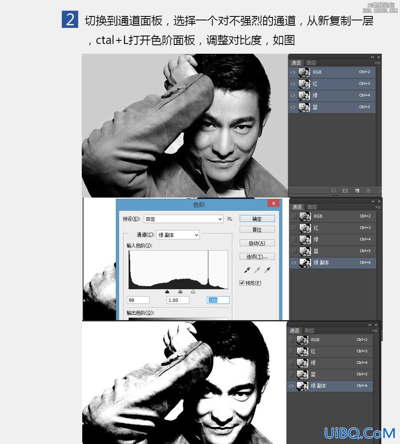Show RGB channel visibility in middle panel
The image size is (400, 444).
pos(294,216)
